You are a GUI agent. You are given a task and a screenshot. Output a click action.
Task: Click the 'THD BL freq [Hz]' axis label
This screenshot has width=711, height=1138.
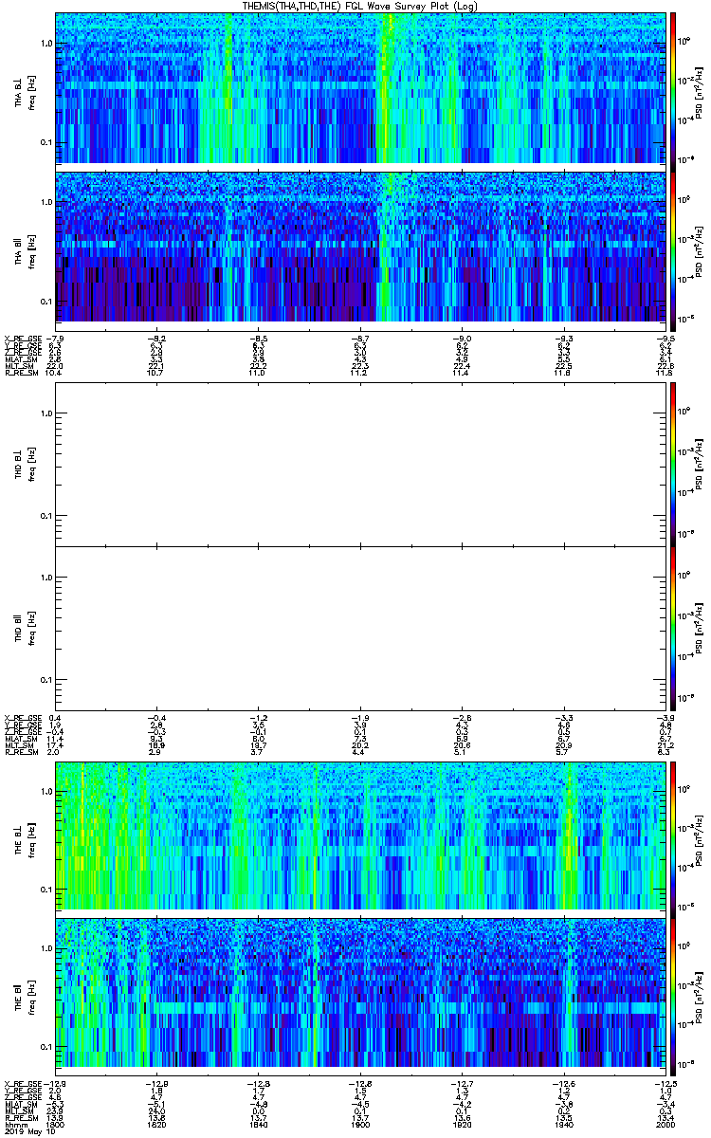(x=25, y=463)
